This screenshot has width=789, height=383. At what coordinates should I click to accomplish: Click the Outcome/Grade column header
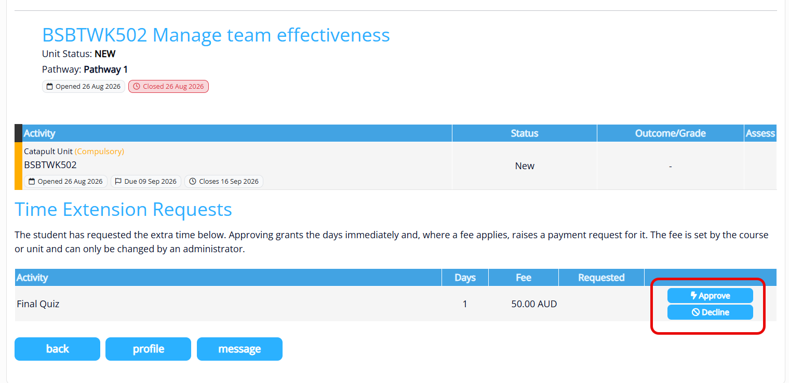(671, 133)
